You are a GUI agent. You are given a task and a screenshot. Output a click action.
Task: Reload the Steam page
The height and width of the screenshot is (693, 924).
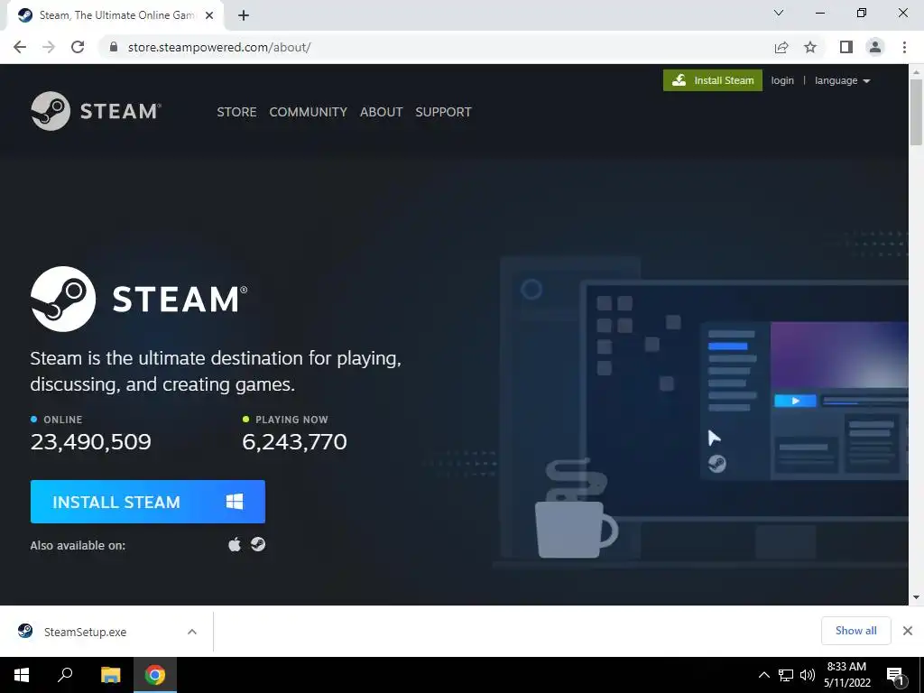78,47
